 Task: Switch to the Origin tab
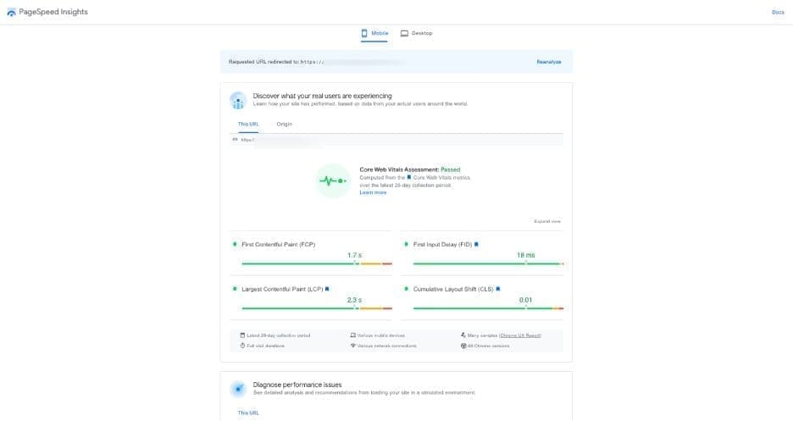click(284, 124)
